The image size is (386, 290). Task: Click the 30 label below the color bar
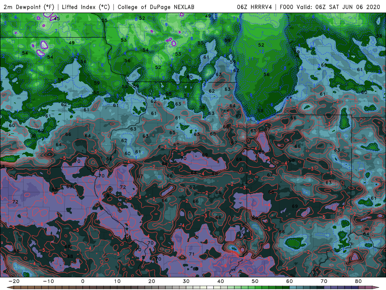pos(186,281)
